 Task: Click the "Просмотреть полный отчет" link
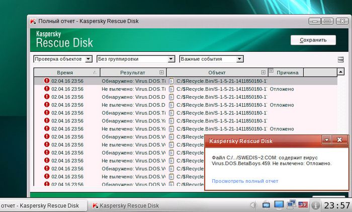245,181
